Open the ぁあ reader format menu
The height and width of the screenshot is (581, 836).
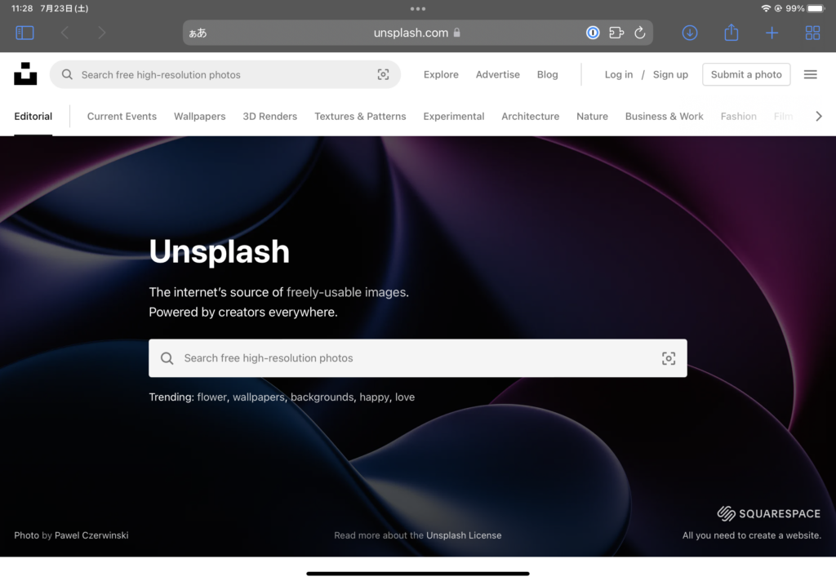[x=198, y=33]
